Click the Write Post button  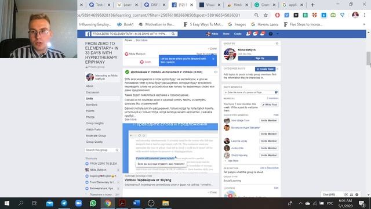[x=270, y=105]
